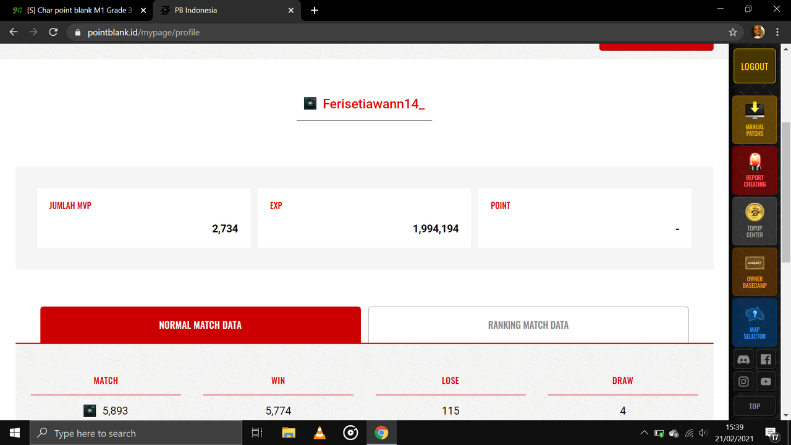
Task: Close the PB Indonesia tab
Action: 291,11
